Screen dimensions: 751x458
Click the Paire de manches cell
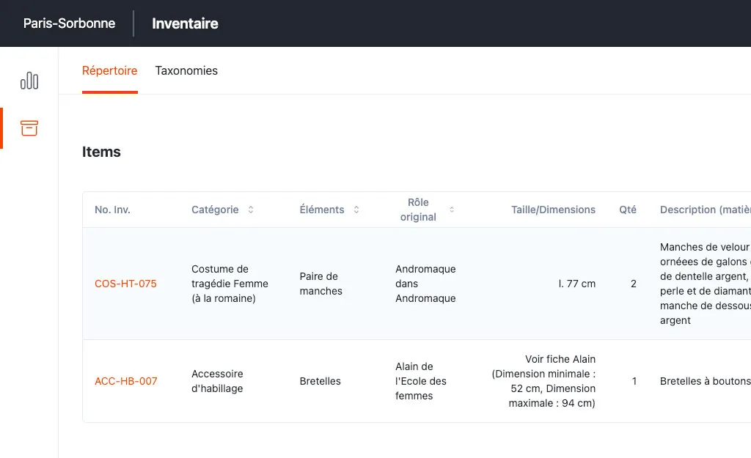click(x=320, y=284)
